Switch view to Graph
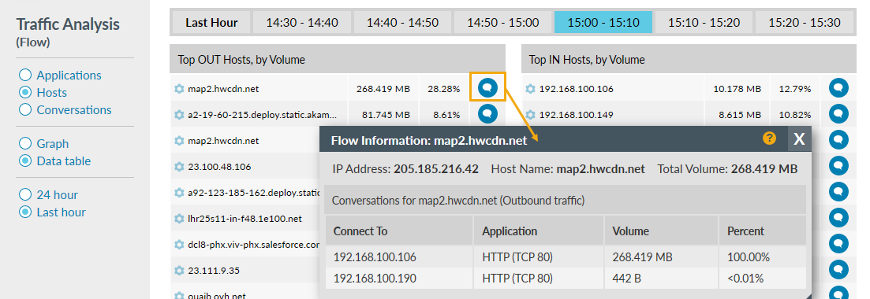Viewport: 870px width, 299px height. pos(25,144)
